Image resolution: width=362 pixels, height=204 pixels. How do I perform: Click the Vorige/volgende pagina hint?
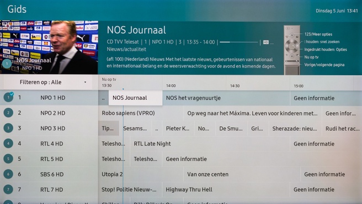tap(324, 65)
